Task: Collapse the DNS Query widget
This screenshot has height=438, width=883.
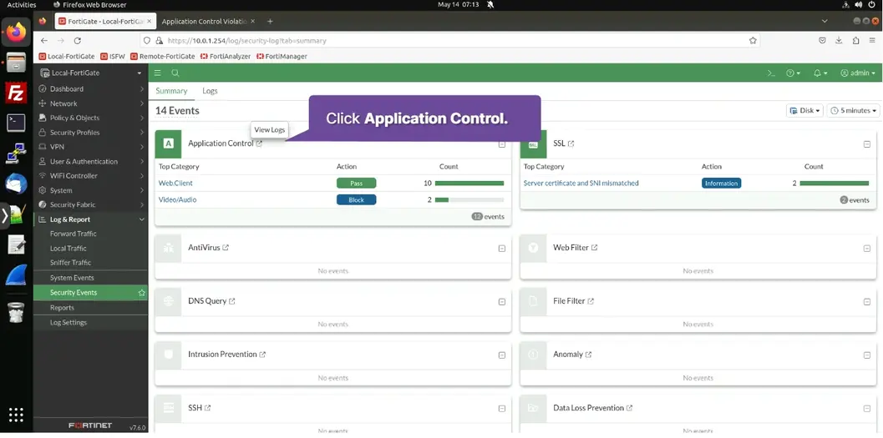Action: point(502,302)
